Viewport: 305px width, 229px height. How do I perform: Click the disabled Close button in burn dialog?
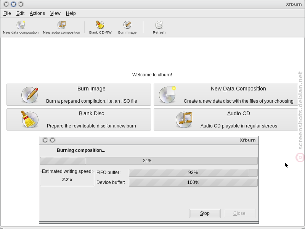click(x=239, y=213)
